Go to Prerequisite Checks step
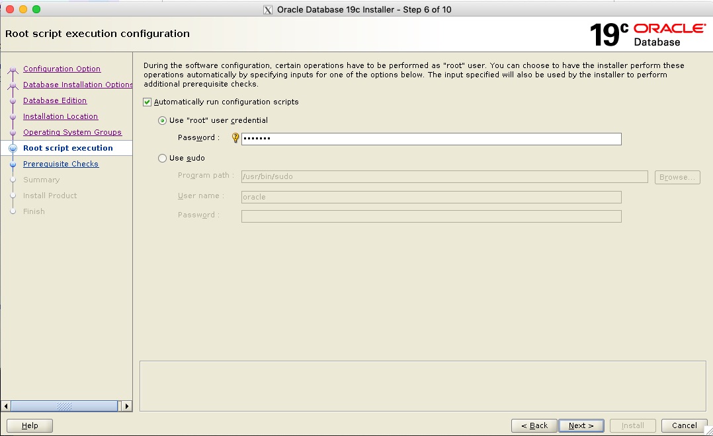This screenshot has width=713, height=436. coord(60,164)
